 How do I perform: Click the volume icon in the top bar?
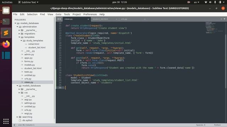210,2
